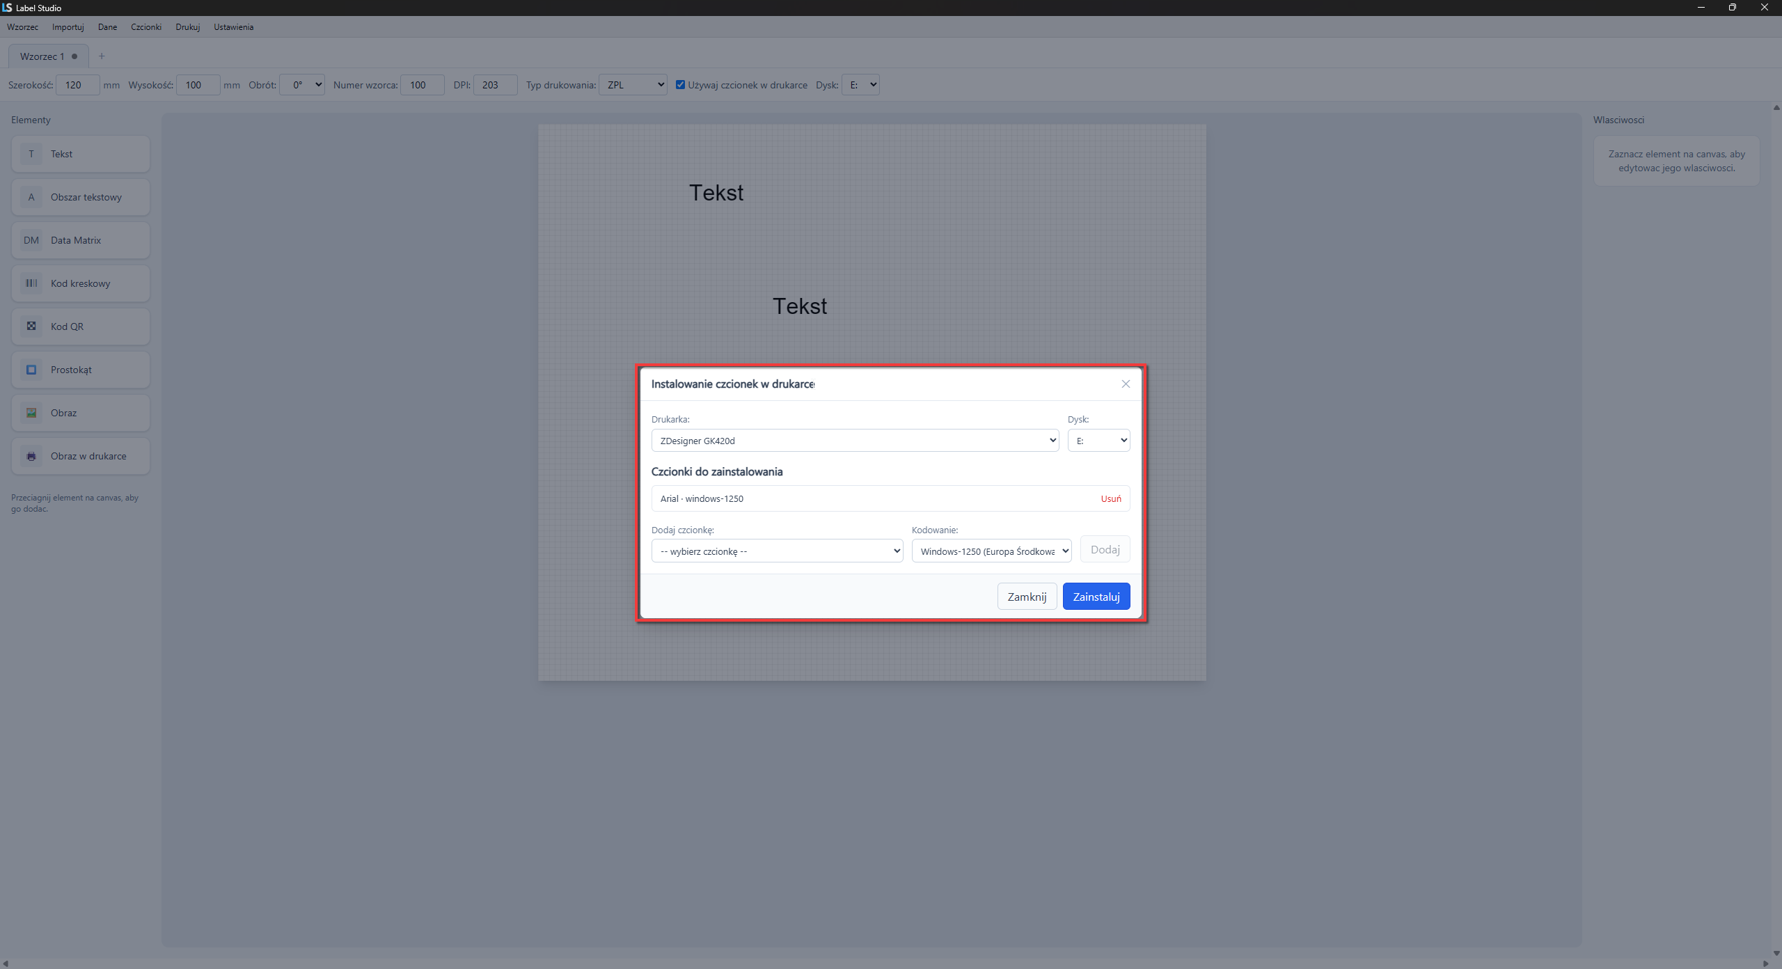Click the Zamknij button
The width and height of the screenshot is (1782, 969).
1027,597
